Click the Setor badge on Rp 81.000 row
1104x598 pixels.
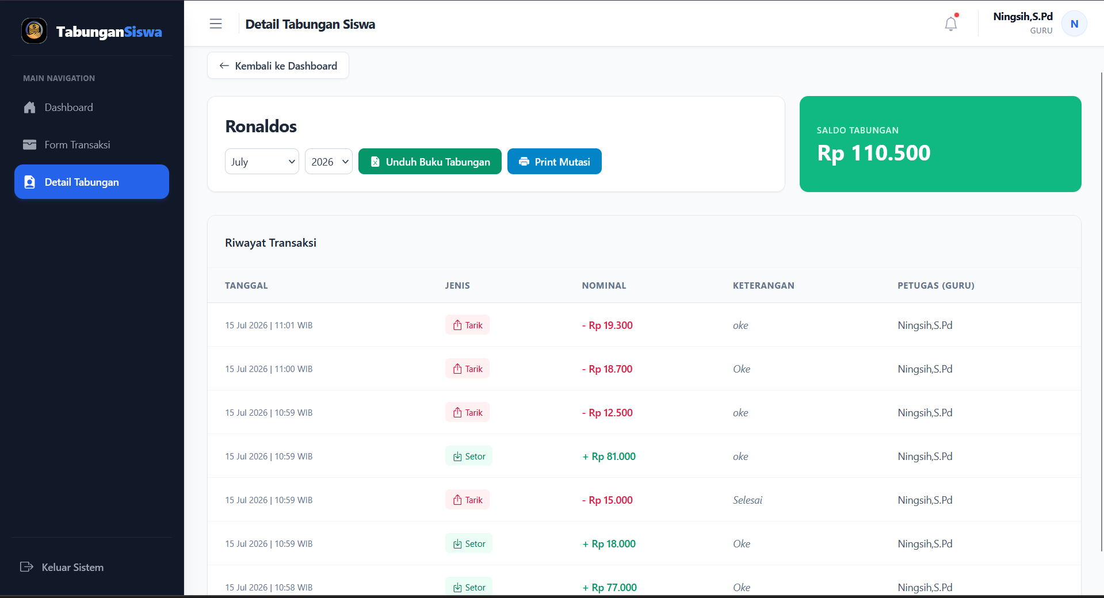tap(469, 456)
